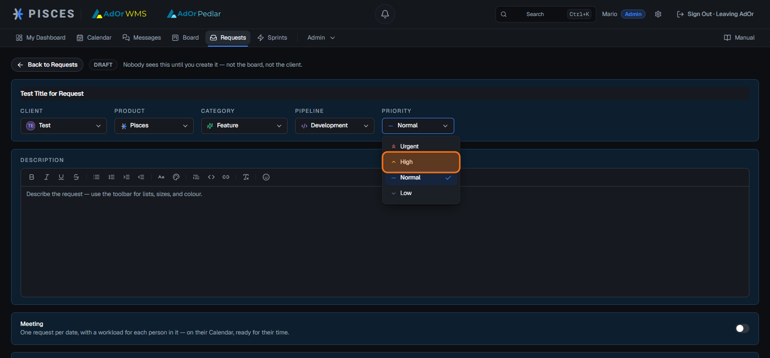Image resolution: width=770 pixels, height=358 pixels.
Task: Click Back to Requests
Action: pyautogui.click(x=47, y=65)
